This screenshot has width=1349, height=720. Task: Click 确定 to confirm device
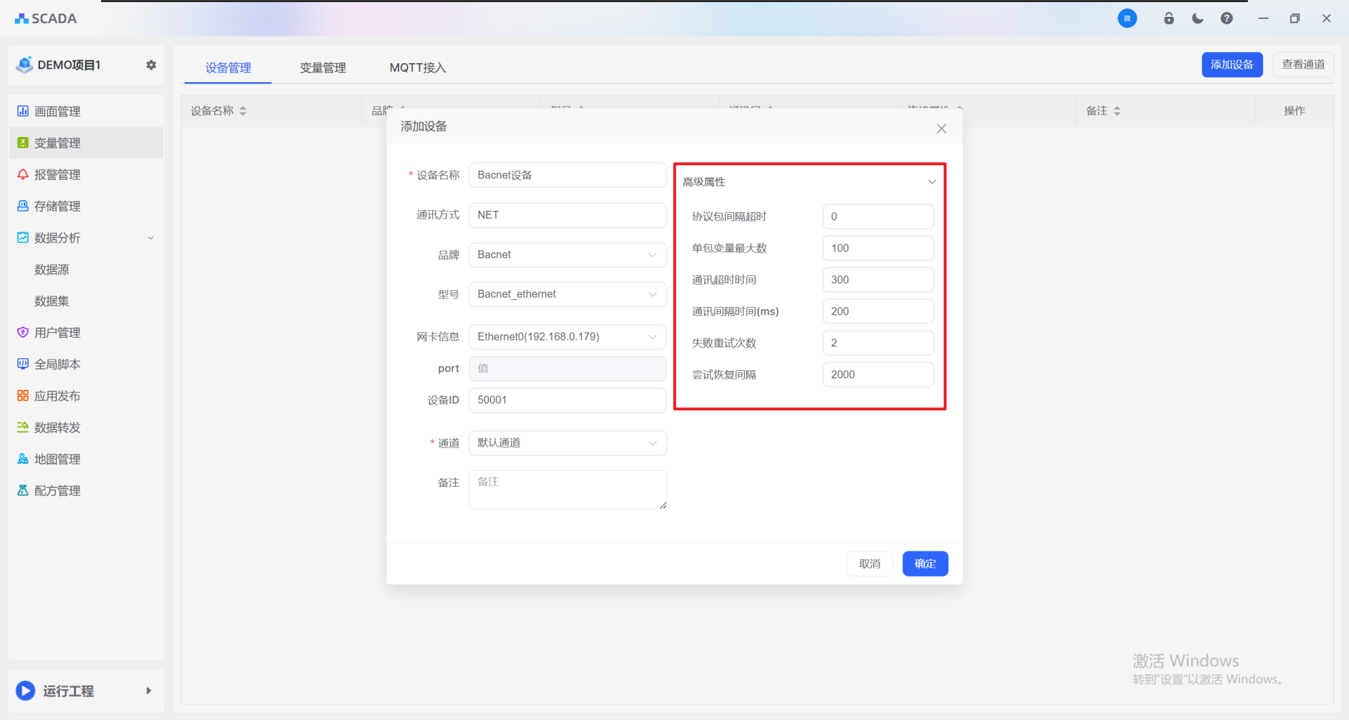[x=925, y=564]
